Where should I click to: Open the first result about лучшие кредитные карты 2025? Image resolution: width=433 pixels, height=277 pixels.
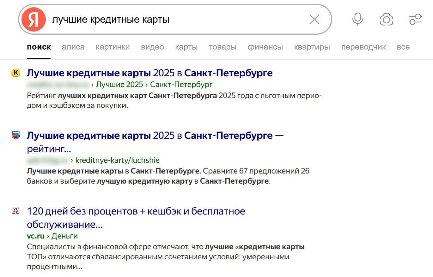[x=150, y=73]
